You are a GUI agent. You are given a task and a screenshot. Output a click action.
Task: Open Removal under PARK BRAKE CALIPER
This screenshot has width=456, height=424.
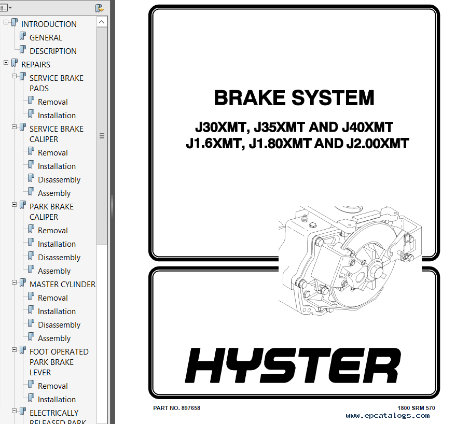[52, 231]
